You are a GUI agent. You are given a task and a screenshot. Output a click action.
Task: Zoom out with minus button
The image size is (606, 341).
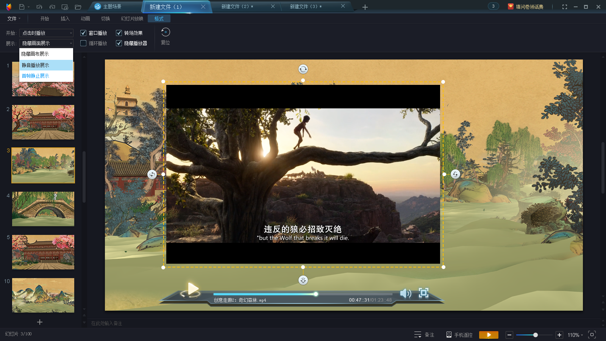[509, 335]
